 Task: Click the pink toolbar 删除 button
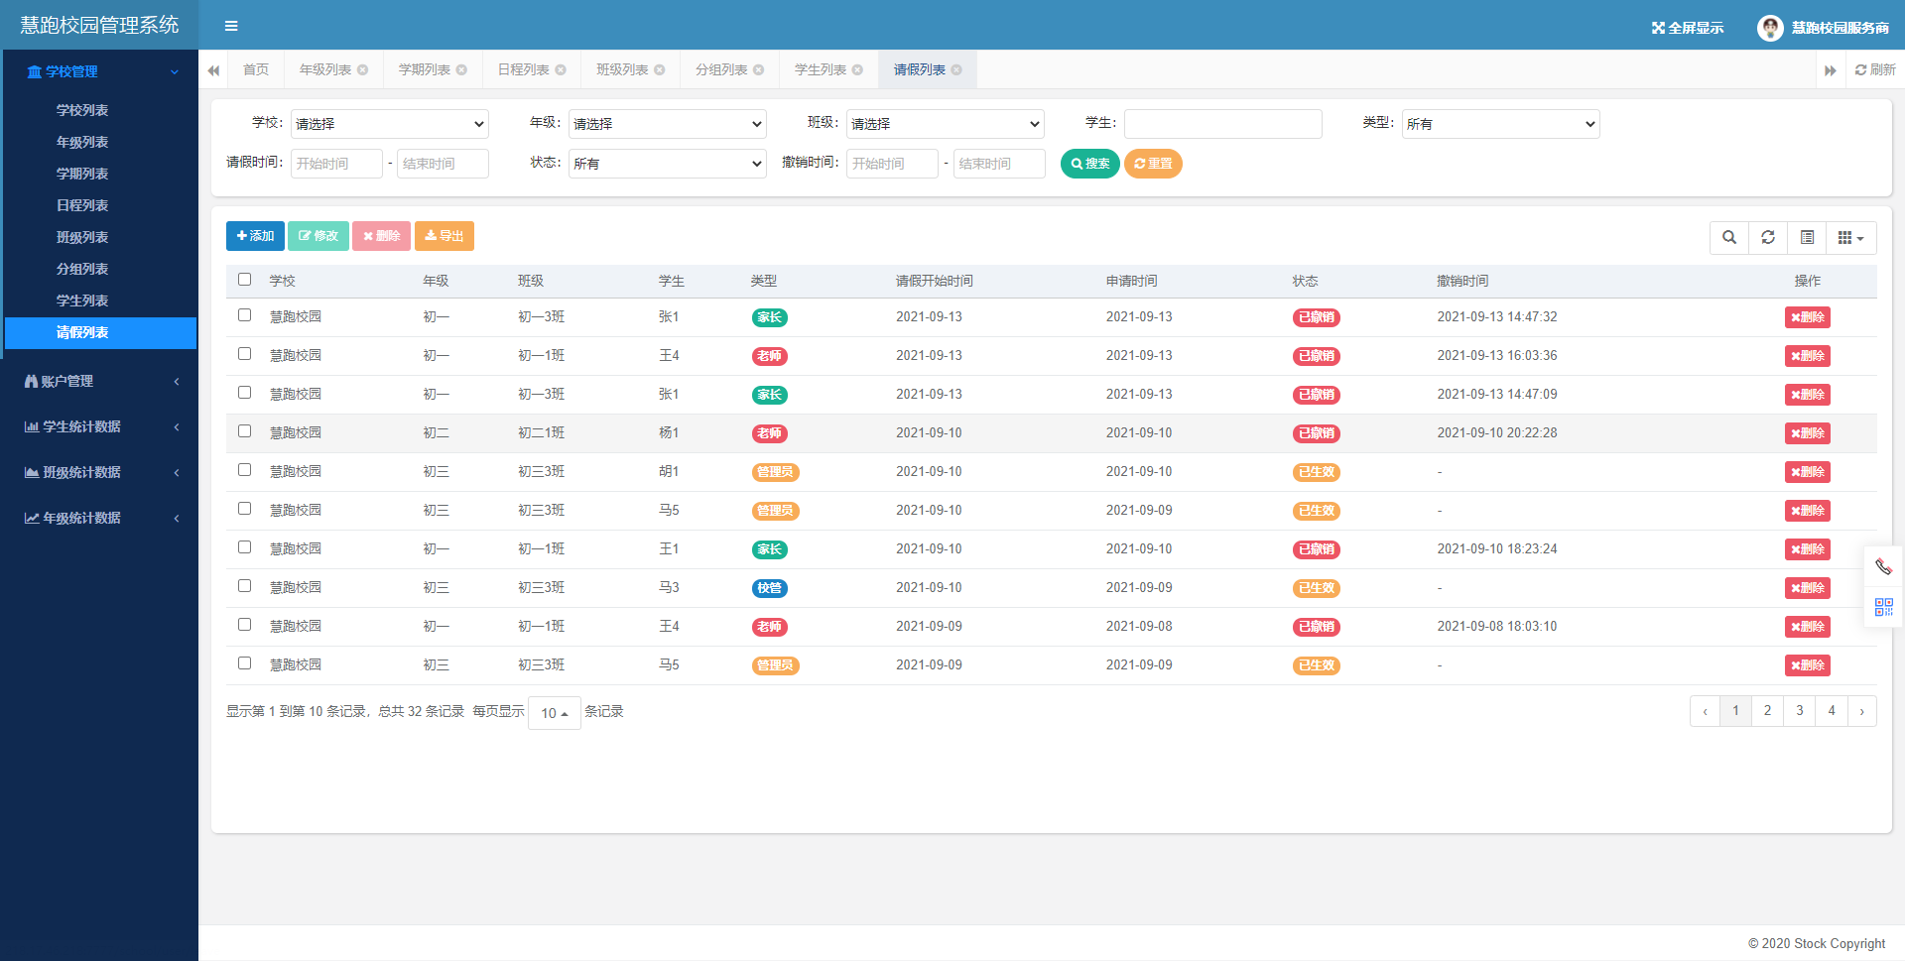tap(381, 236)
